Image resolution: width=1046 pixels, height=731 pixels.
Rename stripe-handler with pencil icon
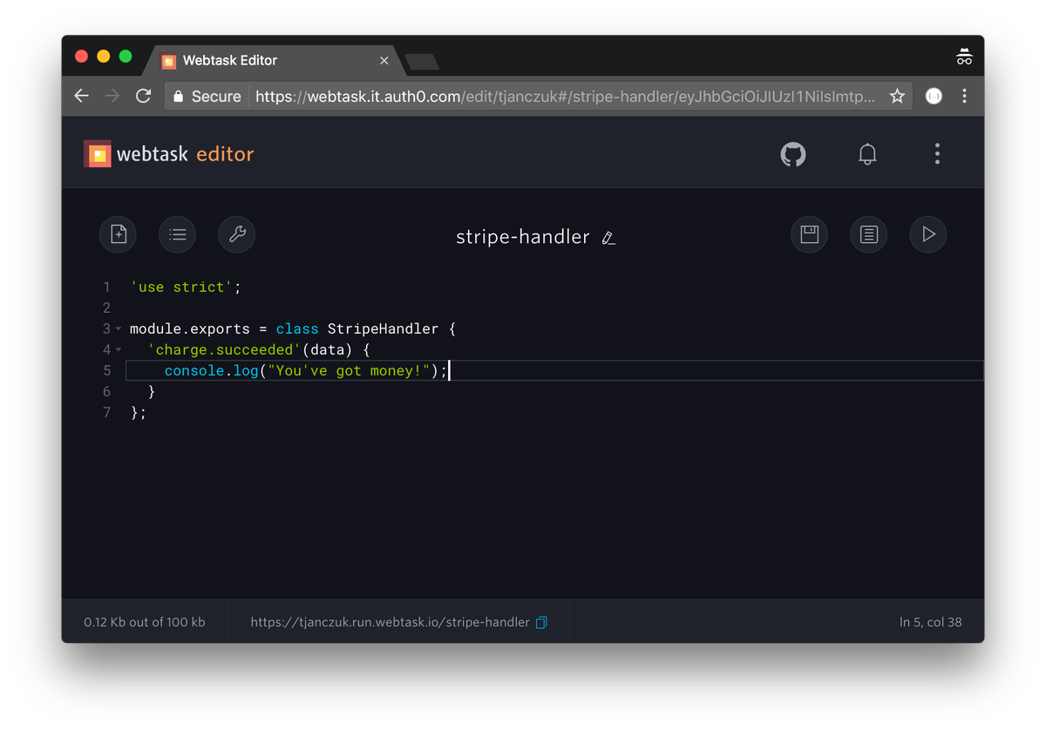[x=609, y=238]
